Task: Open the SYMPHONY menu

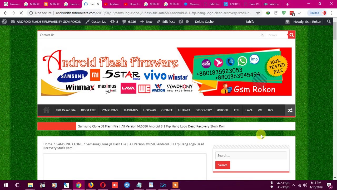Action: click(x=110, y=110)
